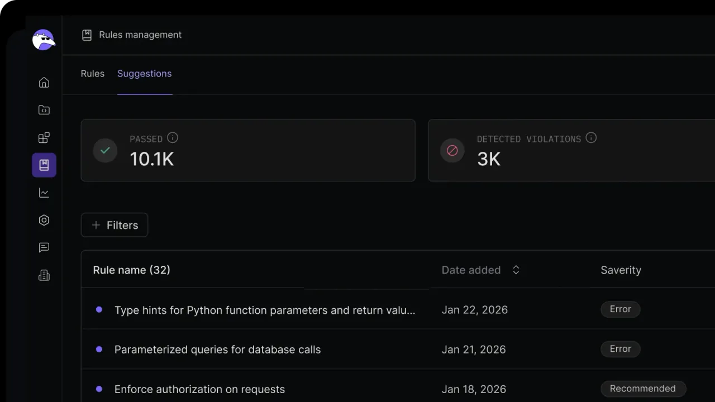Open the hexagon settings sidebar icon
The image size is (715, 402).
(x=44, y=220)
